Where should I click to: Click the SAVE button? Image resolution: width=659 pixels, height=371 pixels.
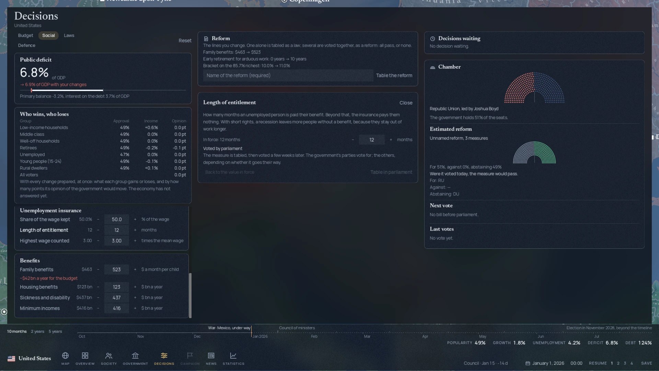click(x=646, y=363)
